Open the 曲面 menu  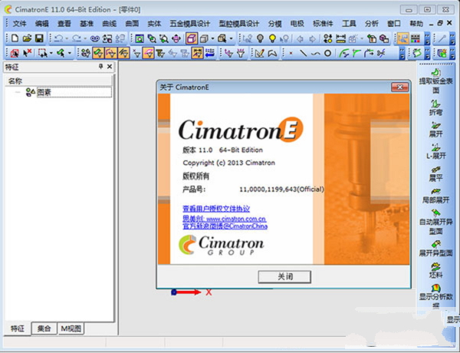coord(132,24)
